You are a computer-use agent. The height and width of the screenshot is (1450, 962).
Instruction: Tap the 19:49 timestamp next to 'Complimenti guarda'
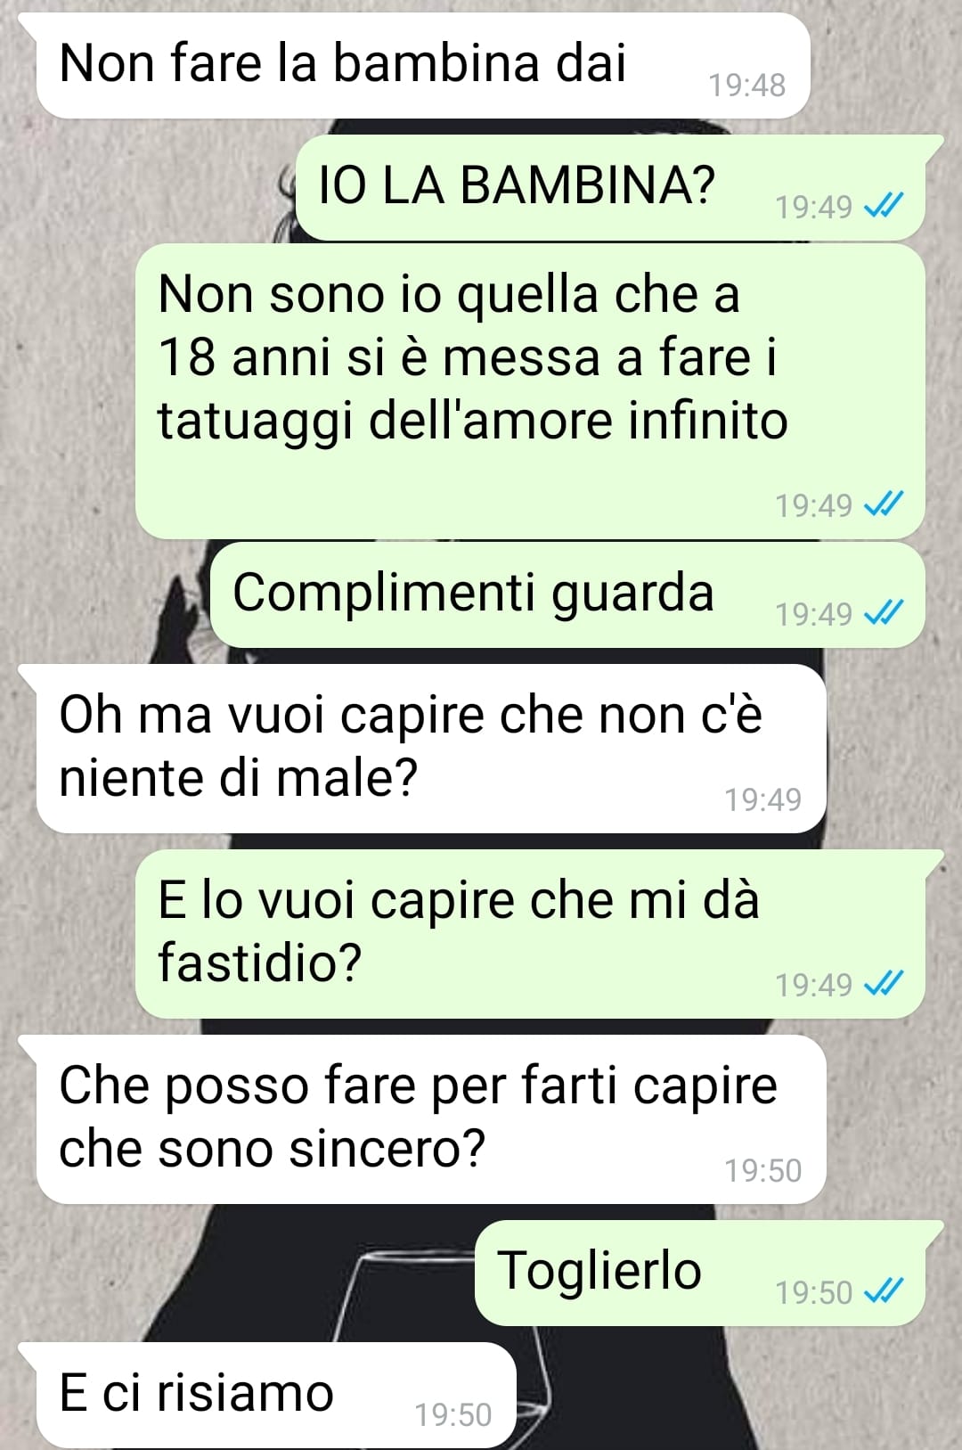(x=813, y=614)
